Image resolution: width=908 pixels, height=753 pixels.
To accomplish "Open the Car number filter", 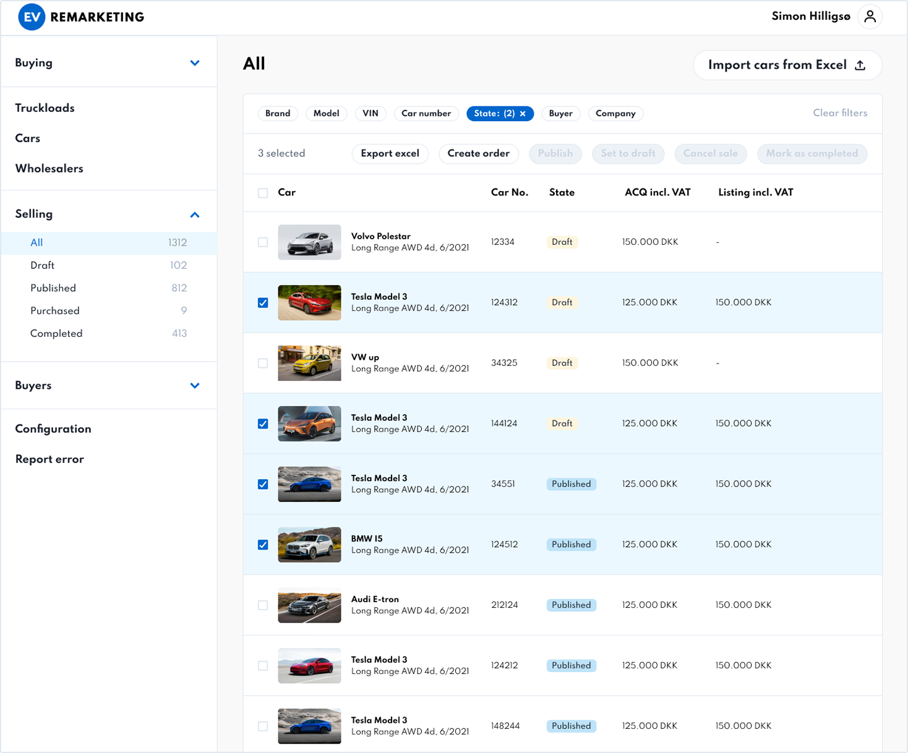I will click(x=426, y=114).
